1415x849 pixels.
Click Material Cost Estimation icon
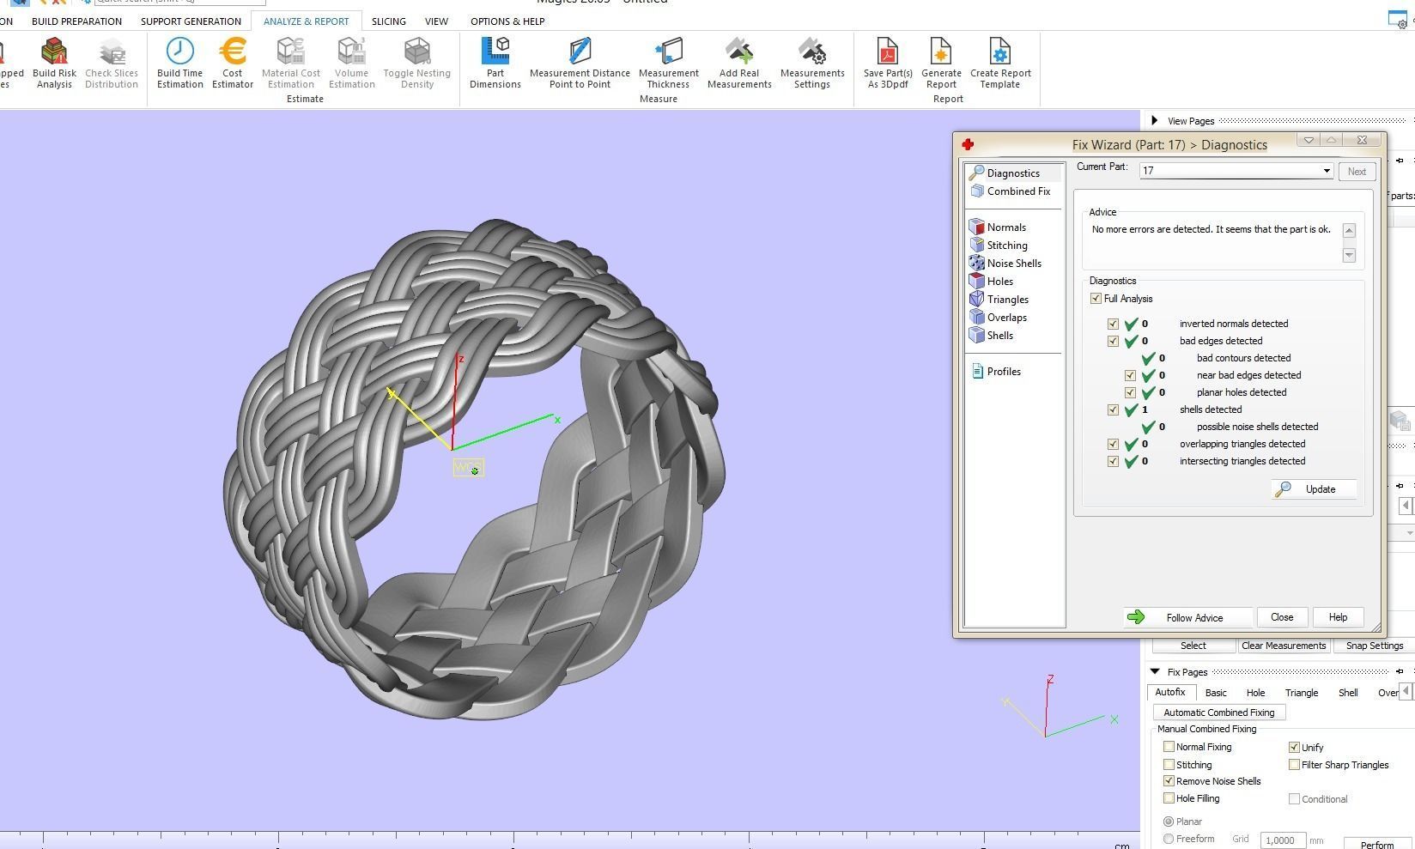pyautogui.click(x=291, y=63)
